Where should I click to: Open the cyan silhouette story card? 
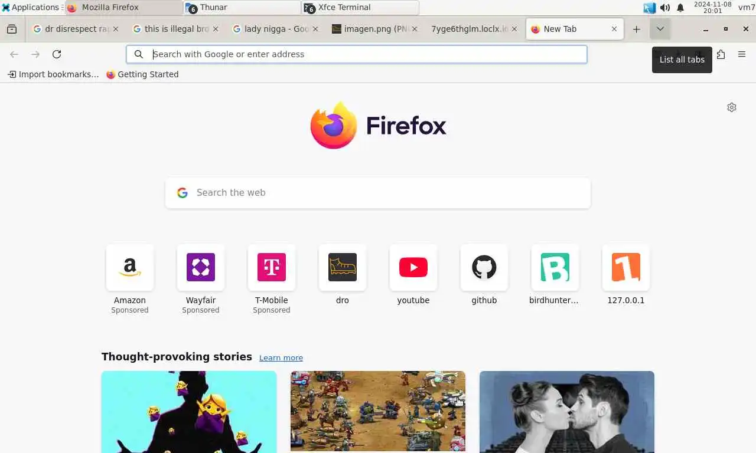[x=189, y=412]
